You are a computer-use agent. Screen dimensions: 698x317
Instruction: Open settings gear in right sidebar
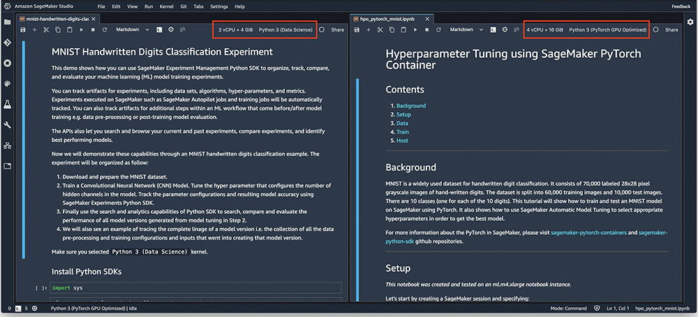pos(690,22)
